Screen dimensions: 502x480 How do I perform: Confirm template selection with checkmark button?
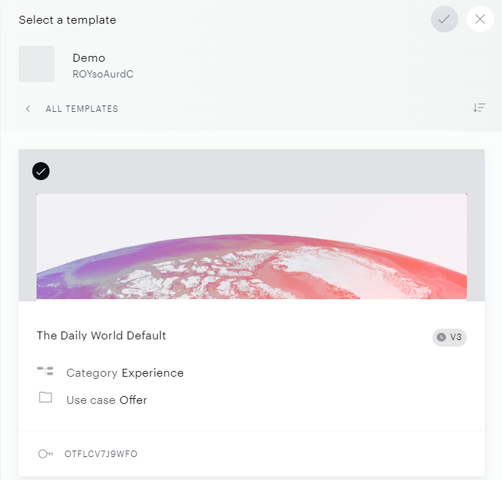[x=444, y=19]
